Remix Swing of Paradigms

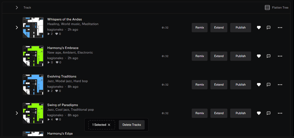(x=200, y=113)
